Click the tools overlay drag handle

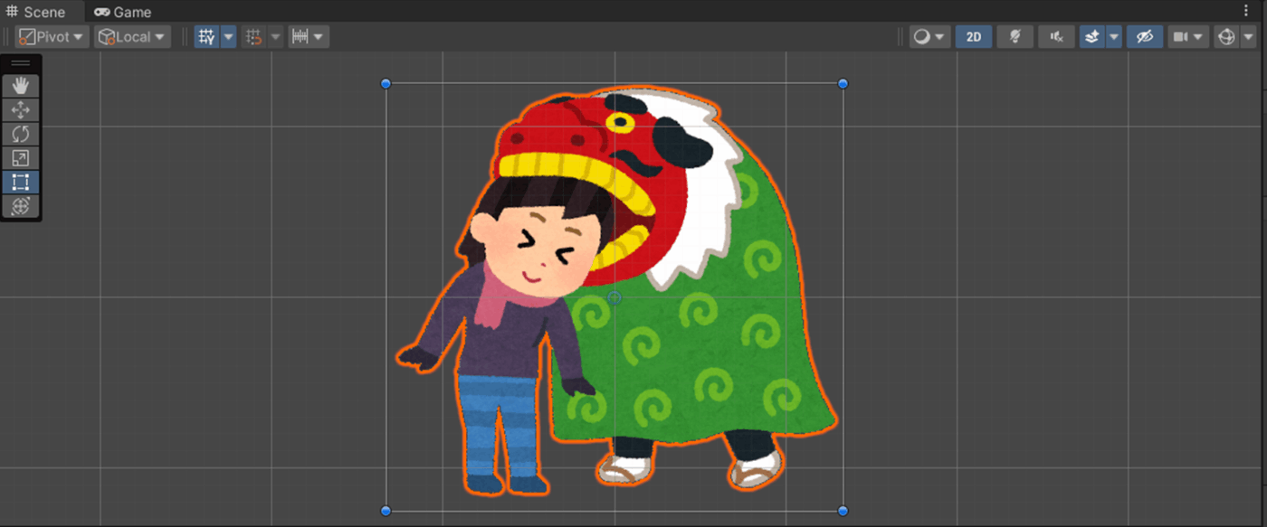coord(21,63)
